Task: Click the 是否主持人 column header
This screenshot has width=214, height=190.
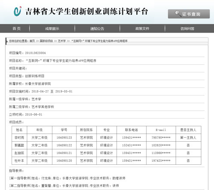Action: 188,130
